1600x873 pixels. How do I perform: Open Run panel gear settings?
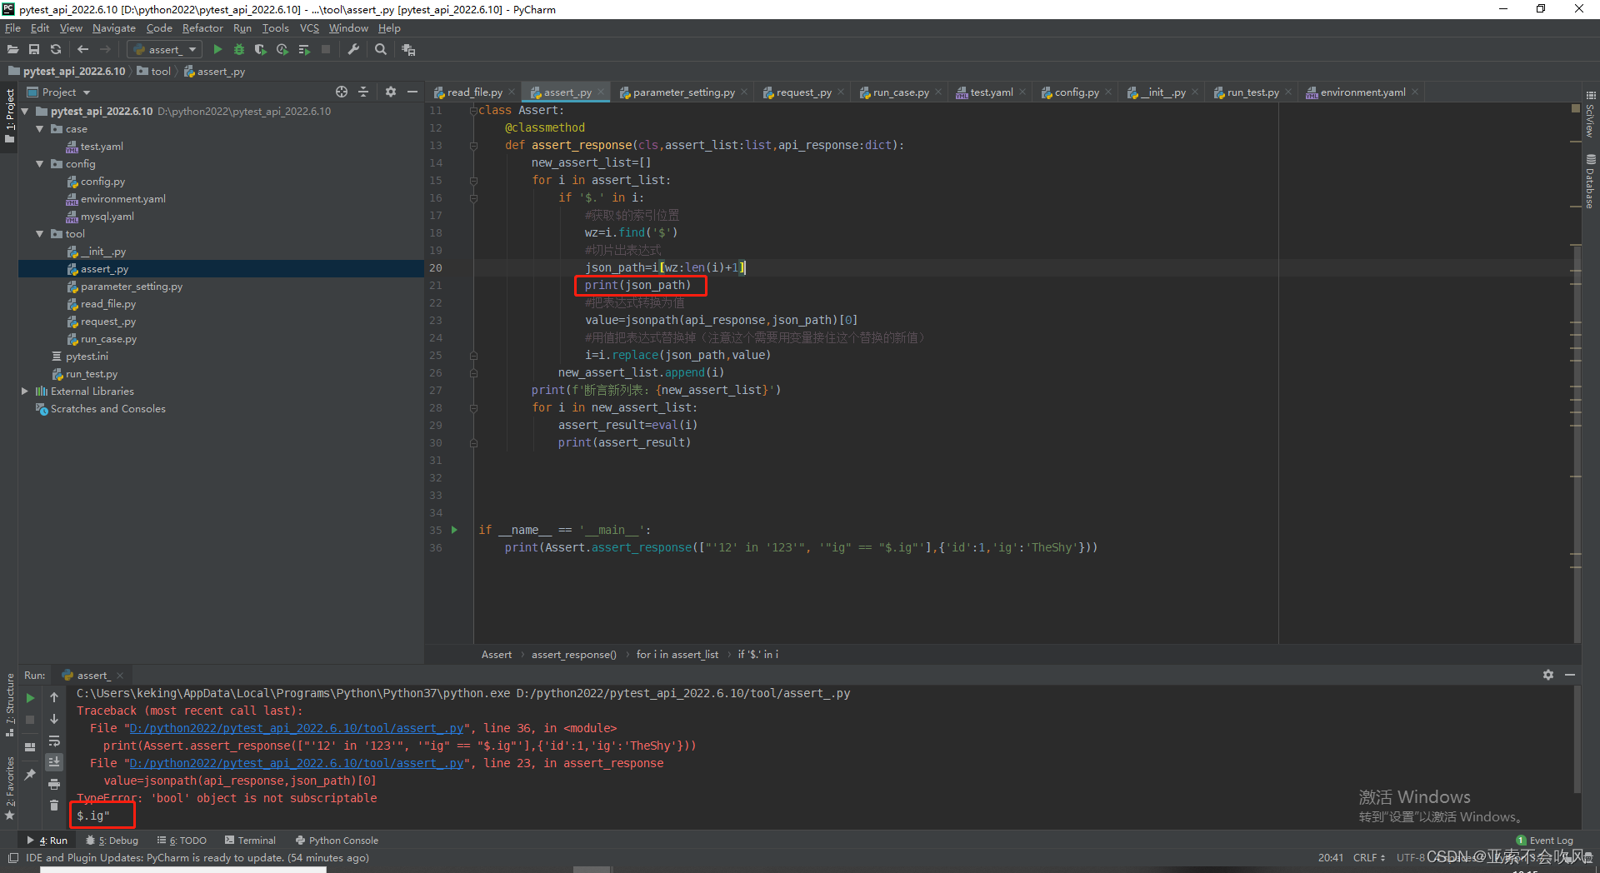coord(1548,675)
